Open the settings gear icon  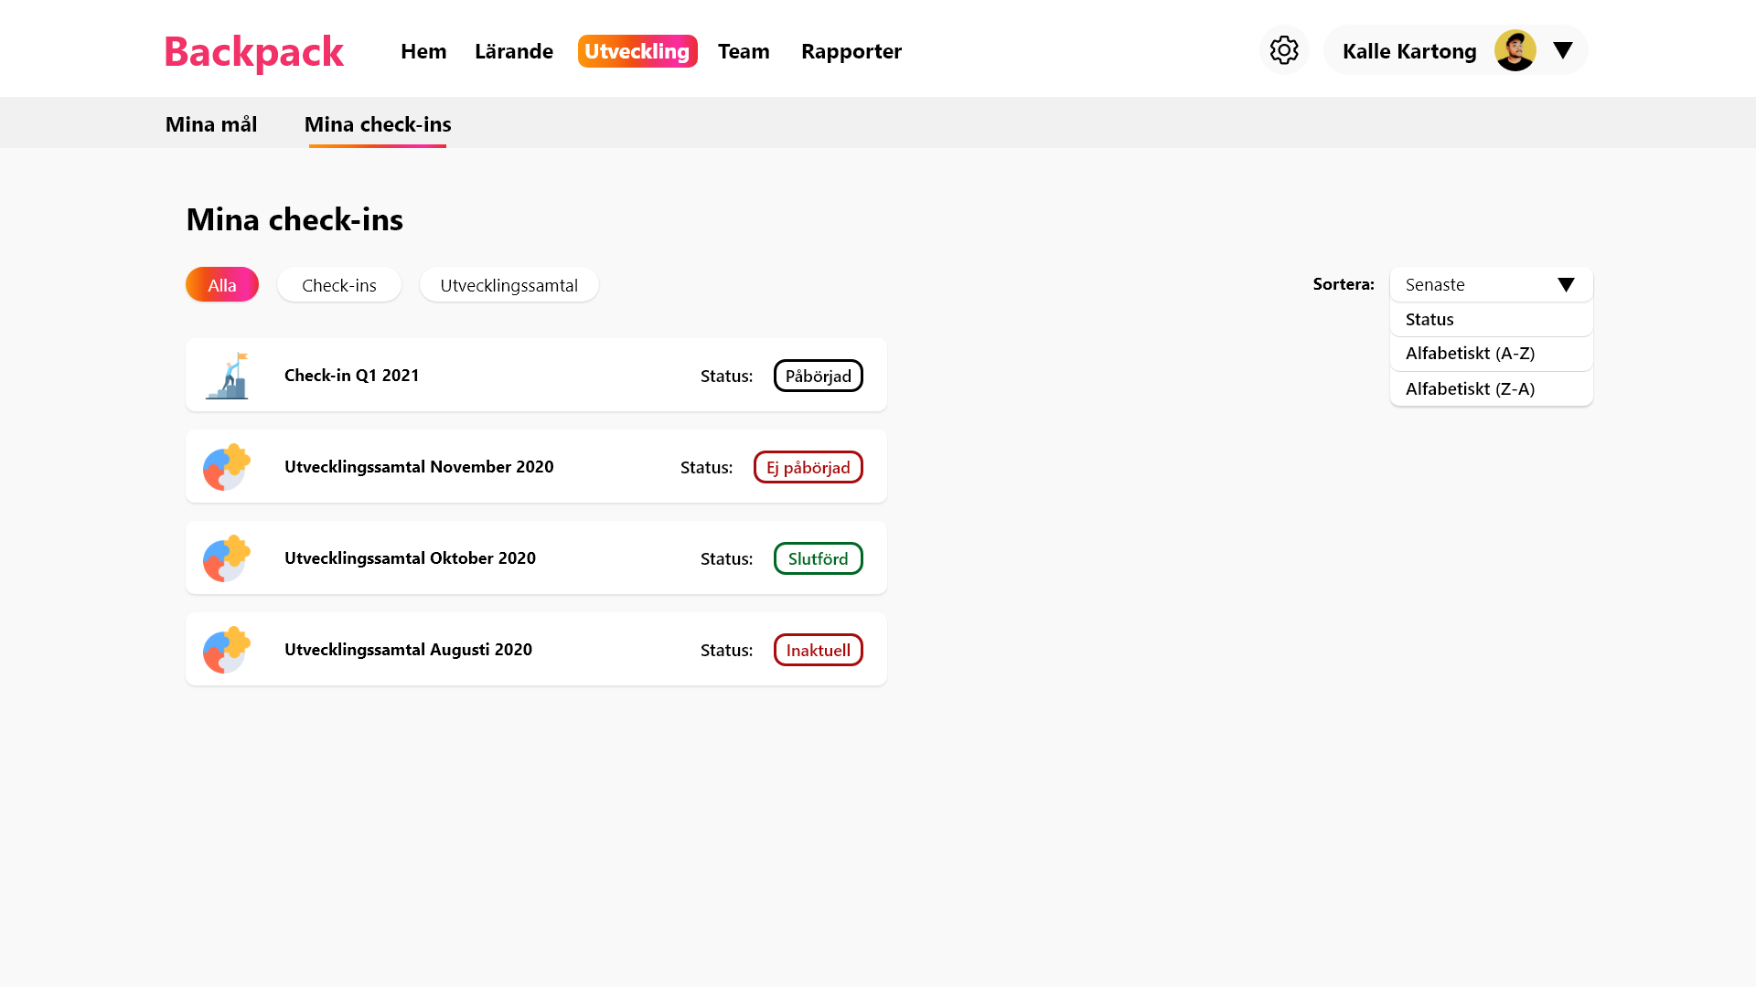pos(1284,50)
